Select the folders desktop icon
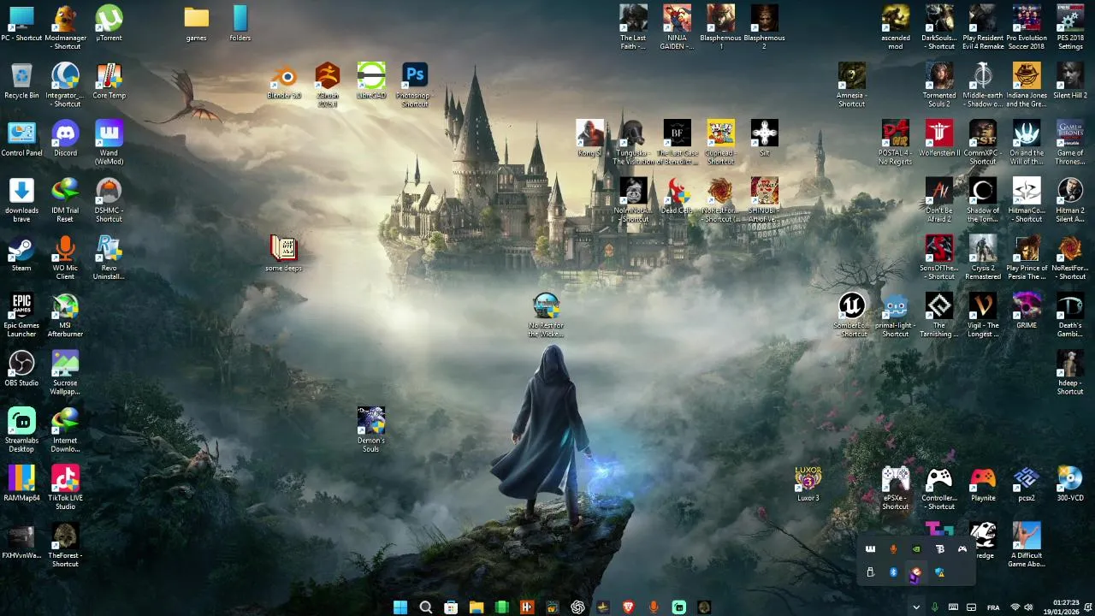This screenshot has height=616, width=1095. pos(240,24)
